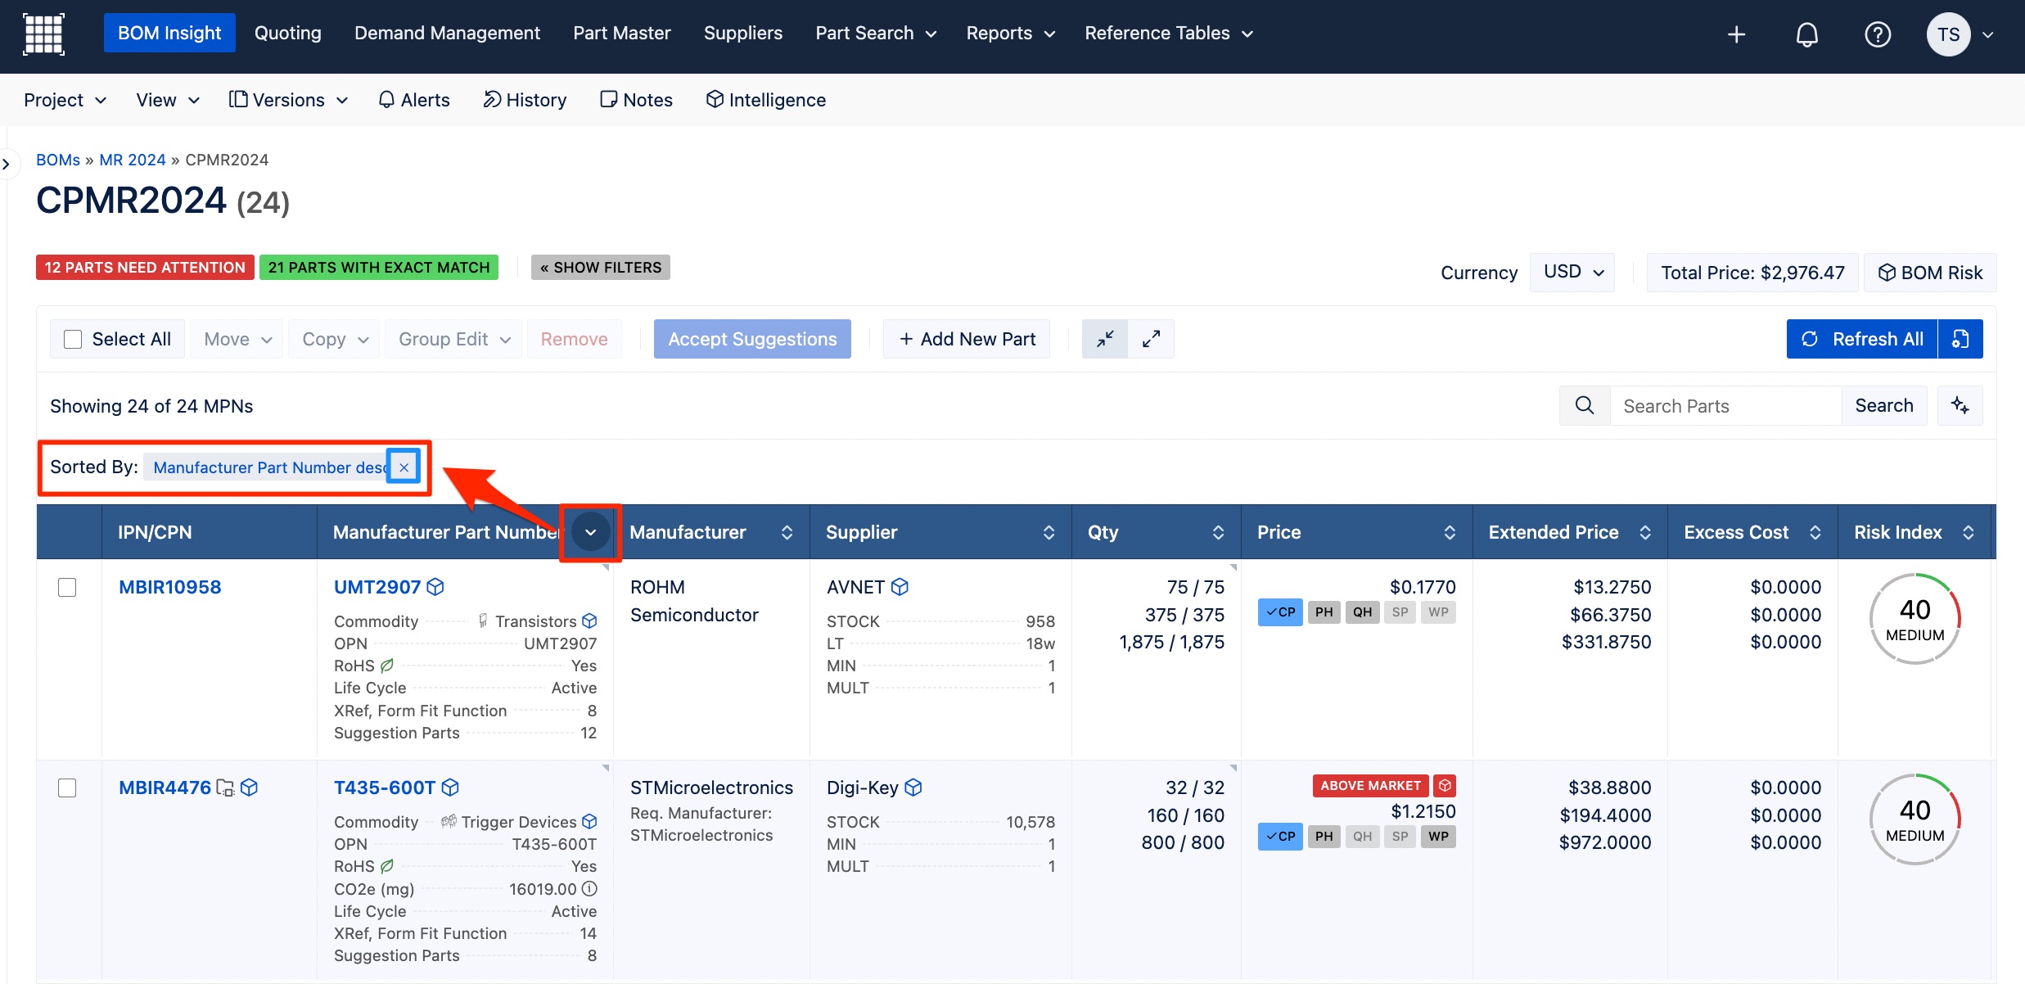Click intelligence cube beside Digi-Key
Viewport: 2025px width, 984px height.
pos(913,788)
